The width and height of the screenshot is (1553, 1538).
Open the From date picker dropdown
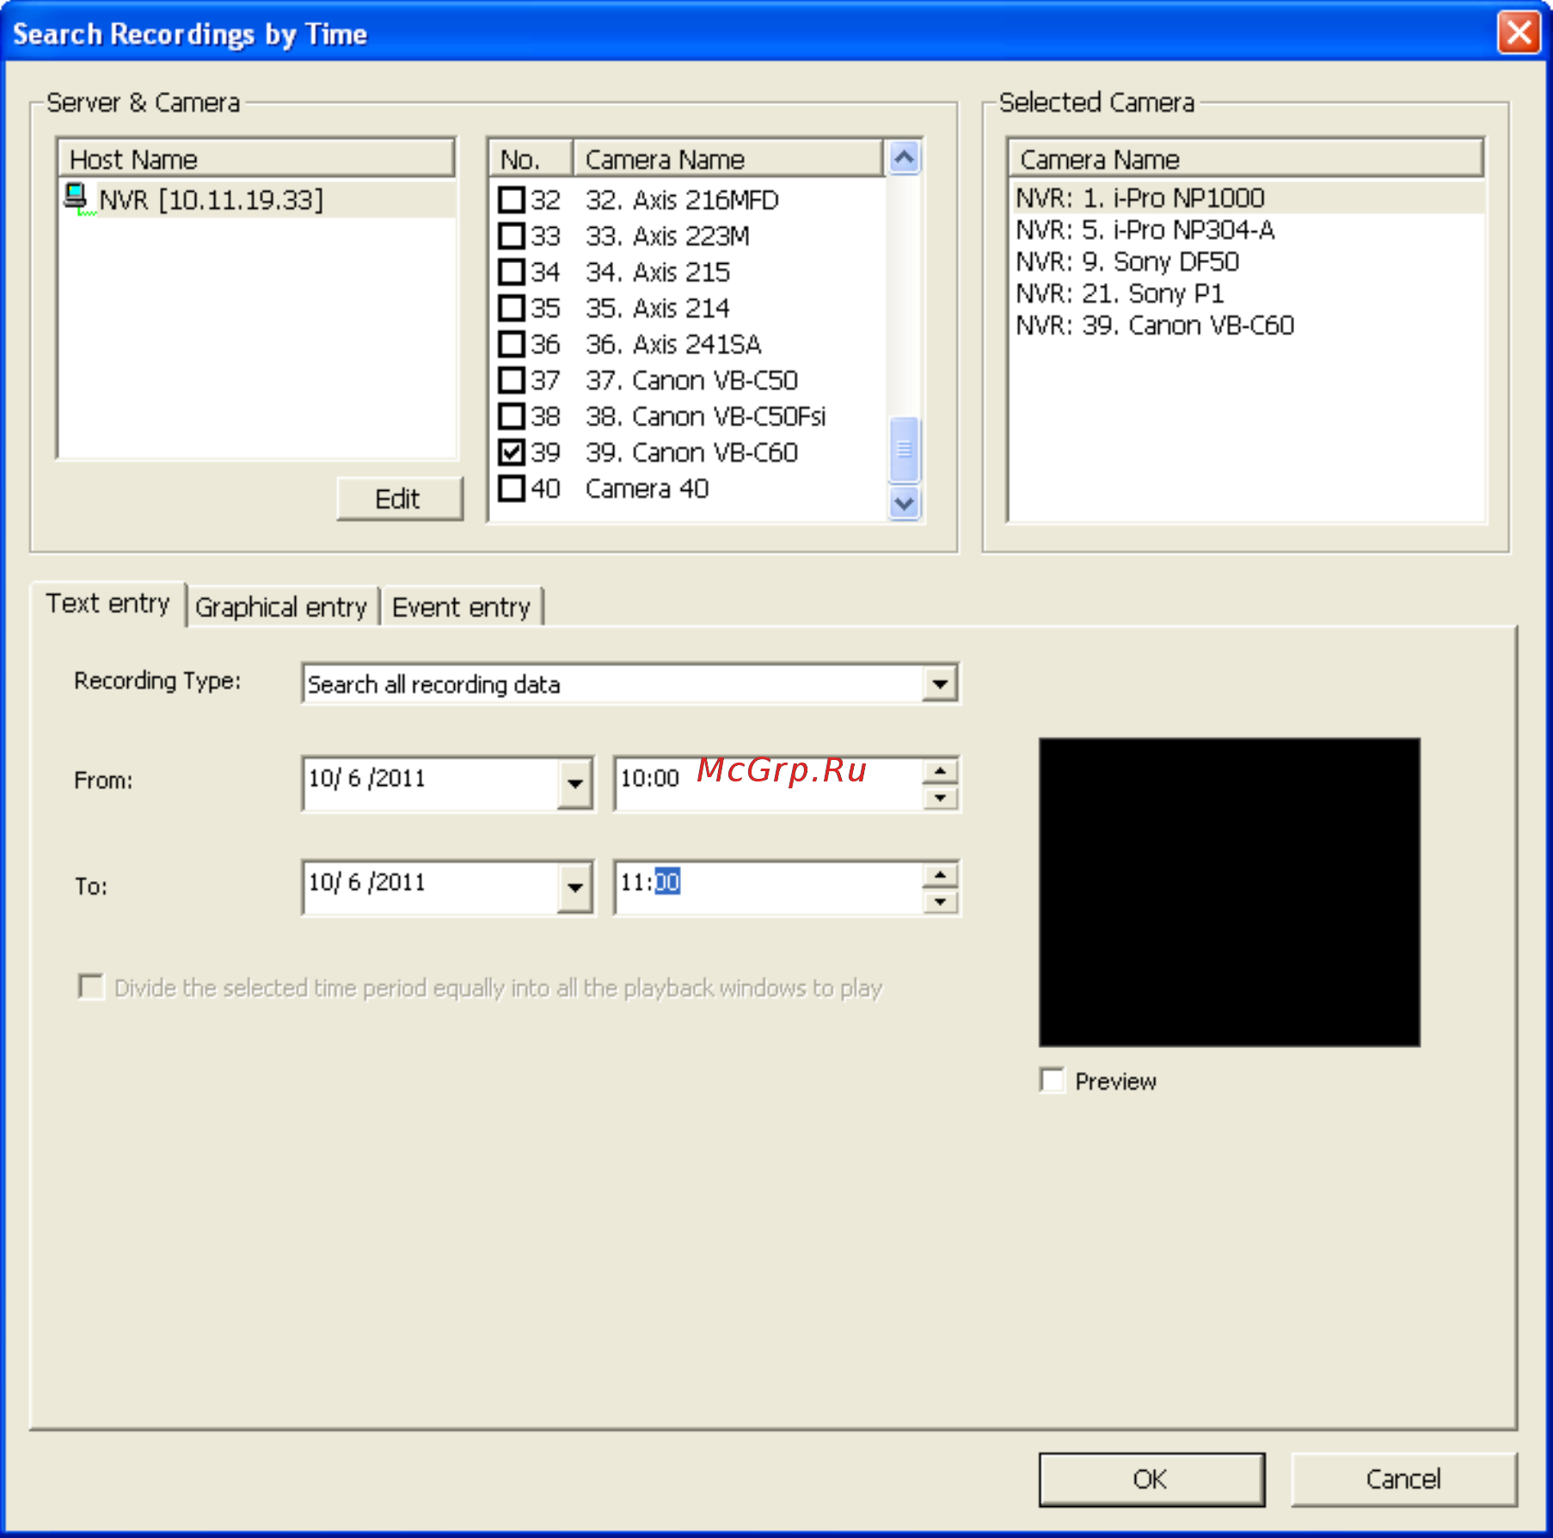[x=574, y=783]
